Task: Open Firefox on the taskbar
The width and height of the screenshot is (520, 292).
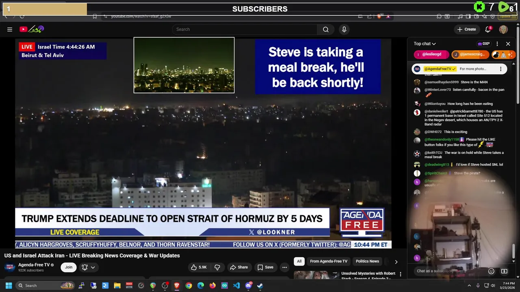Action: coord(212,286)
